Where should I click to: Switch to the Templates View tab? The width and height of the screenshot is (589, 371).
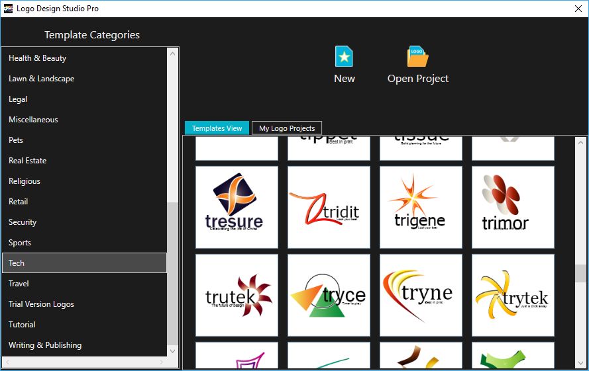click(217, 128)
